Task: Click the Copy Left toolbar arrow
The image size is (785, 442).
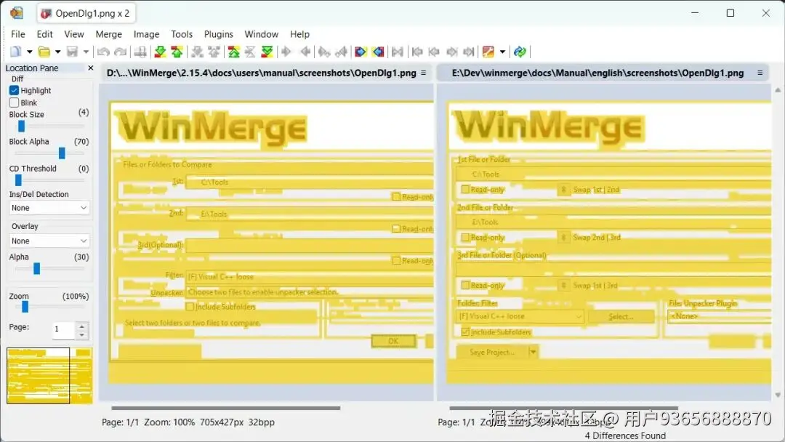Action: 305,52
